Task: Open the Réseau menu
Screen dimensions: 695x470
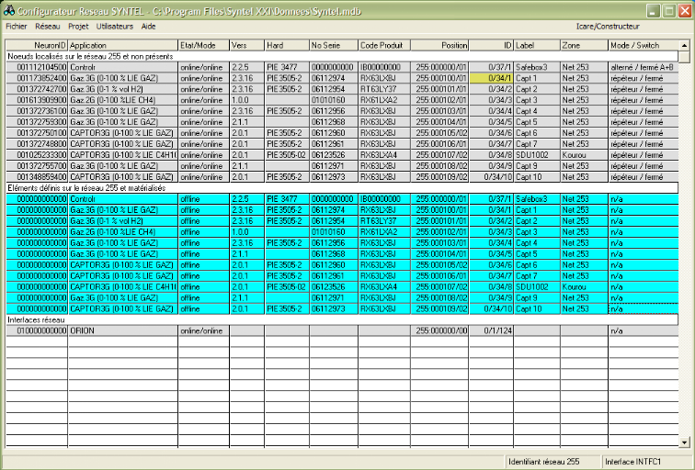Action: [47, 27]
